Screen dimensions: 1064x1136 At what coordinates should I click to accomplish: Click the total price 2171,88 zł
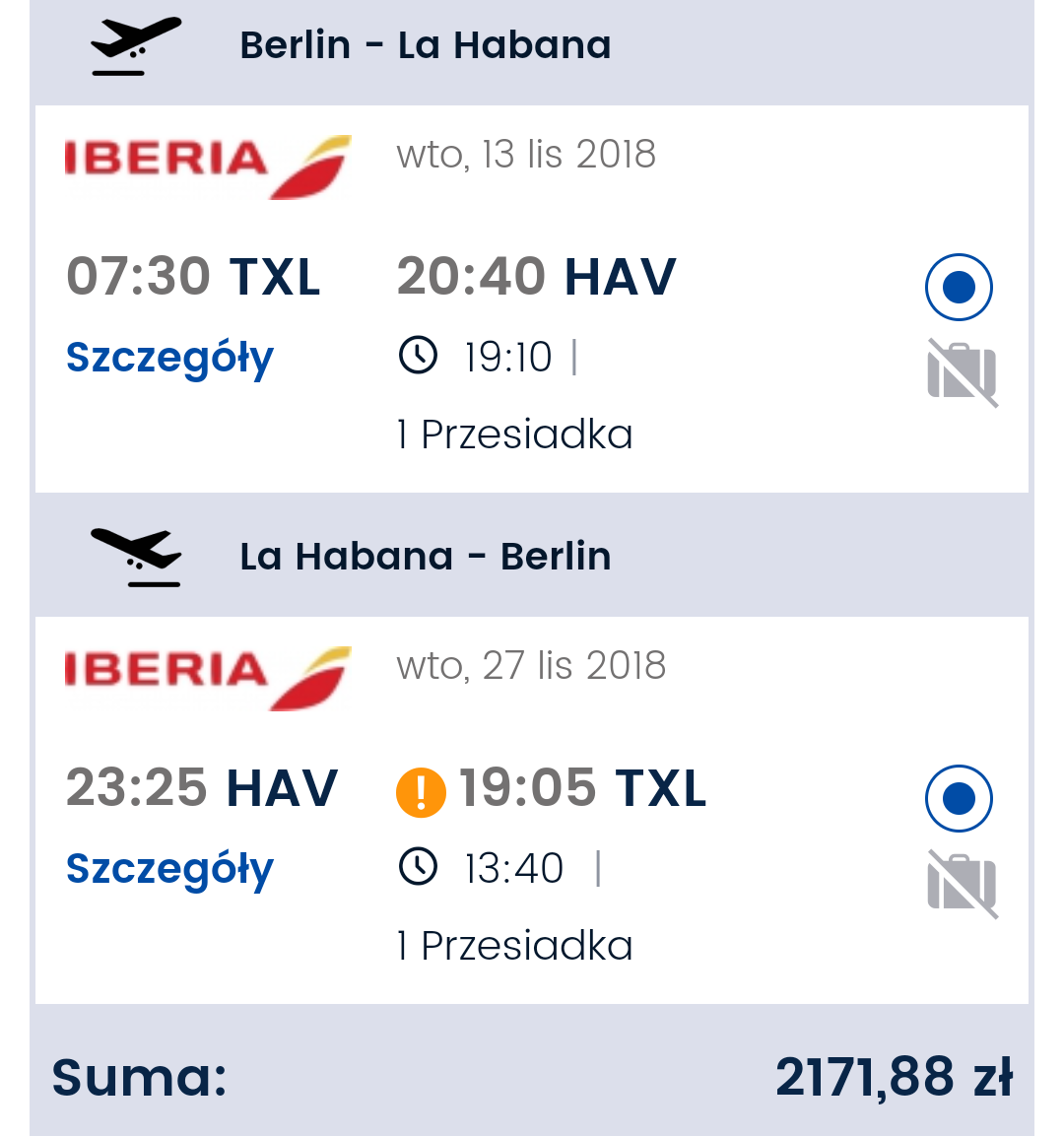coord(894,1077)
